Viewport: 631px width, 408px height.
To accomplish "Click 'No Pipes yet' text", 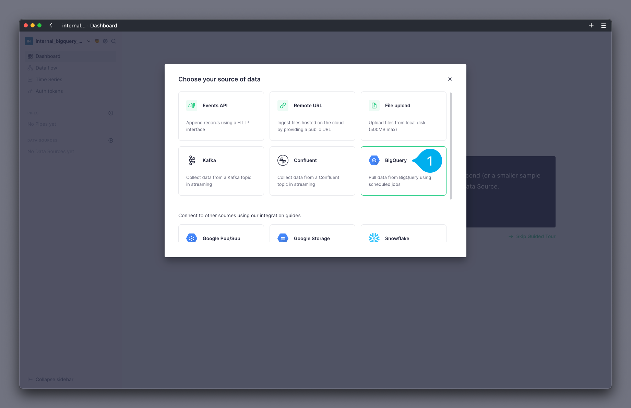I will (41, 124).
